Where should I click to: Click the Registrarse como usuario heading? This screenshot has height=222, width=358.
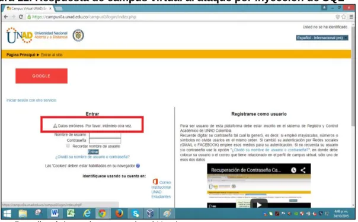point(259,114)
